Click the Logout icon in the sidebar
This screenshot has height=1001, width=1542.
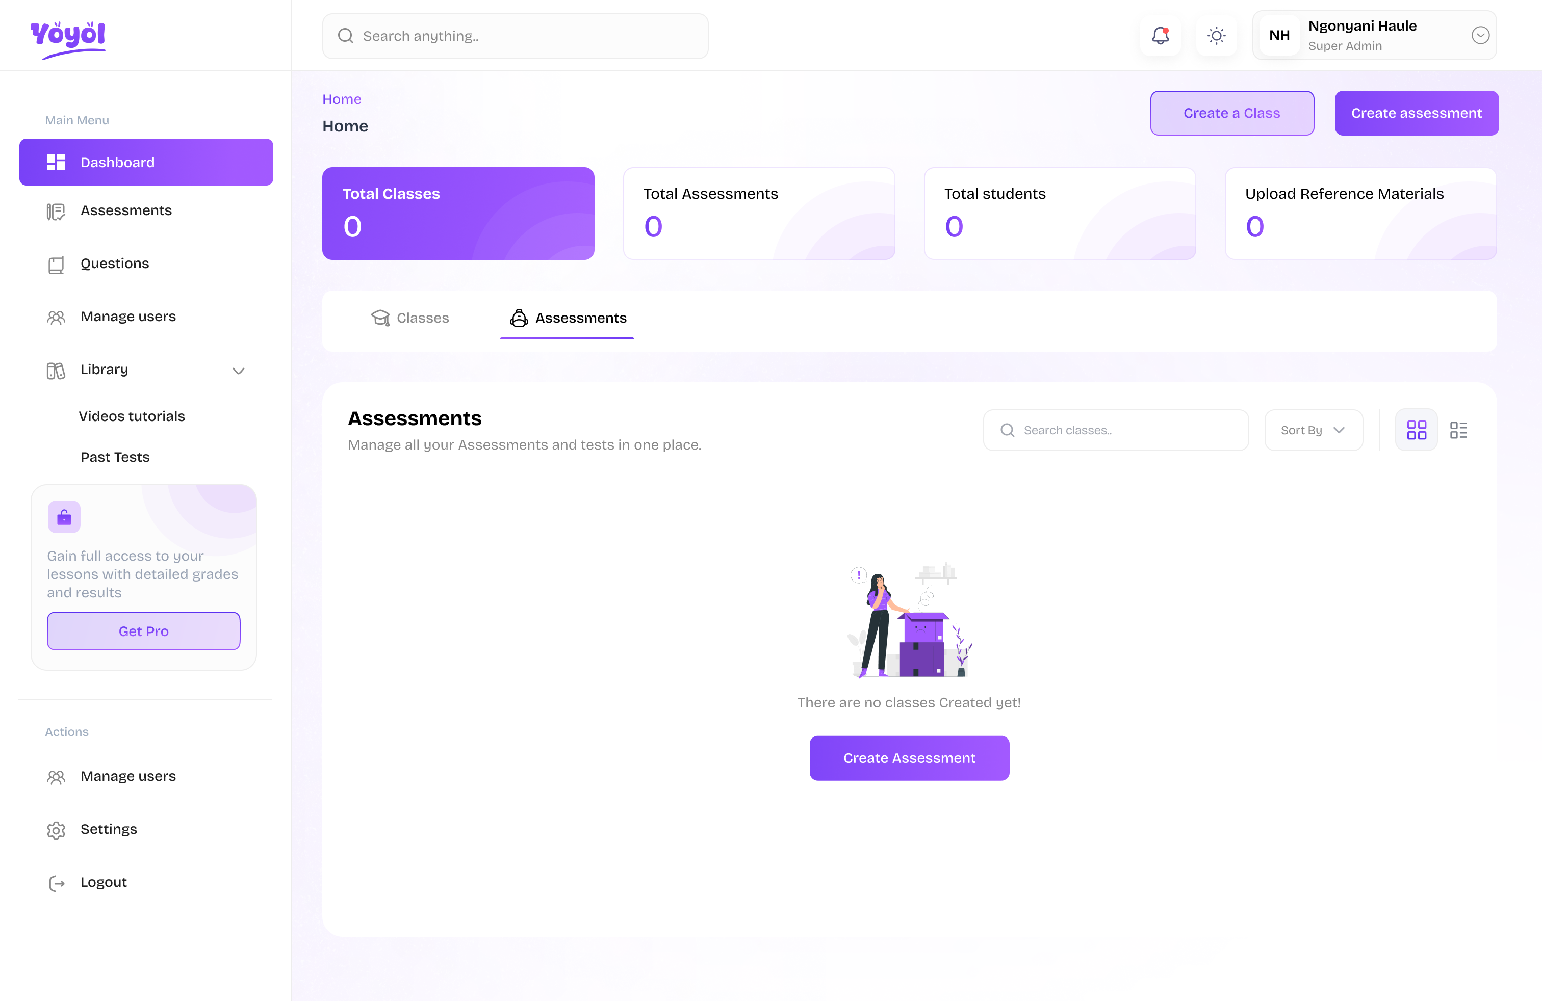click(x=56, y=883)
